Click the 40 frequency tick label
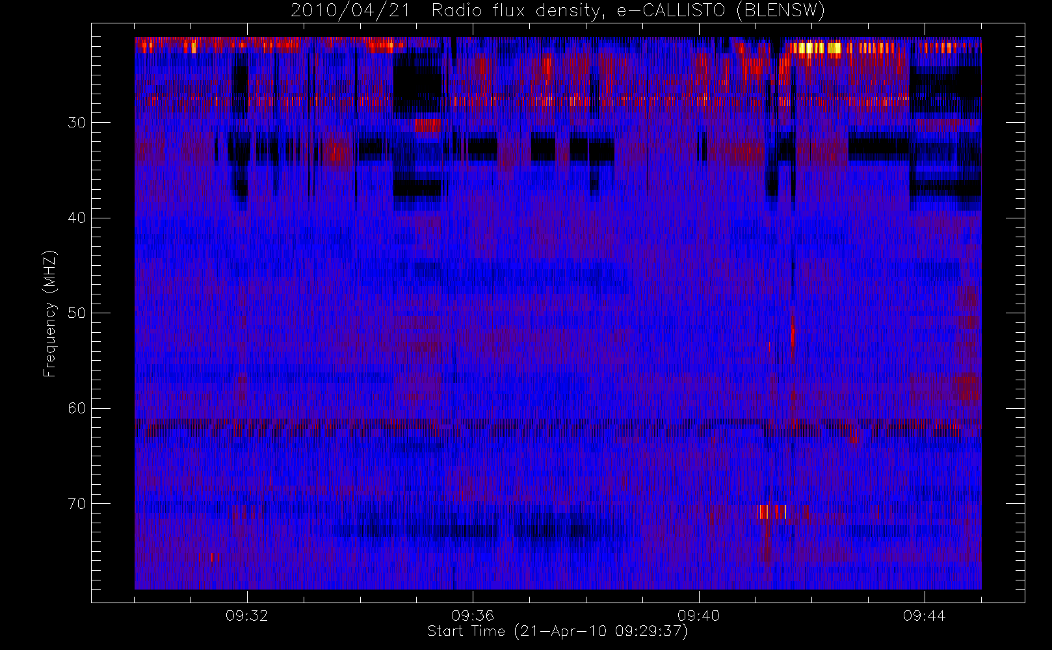The image size is (1052, 650). point(77,218)
